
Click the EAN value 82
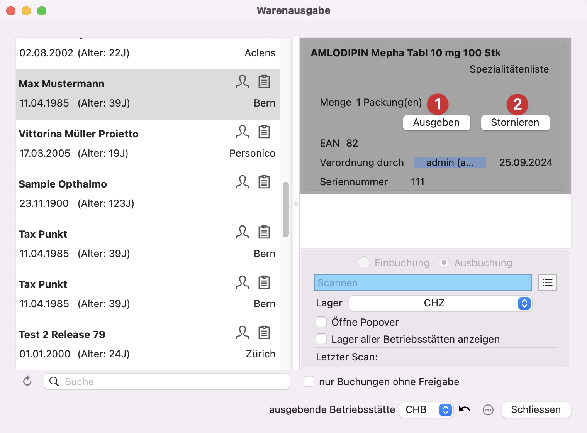352,143
